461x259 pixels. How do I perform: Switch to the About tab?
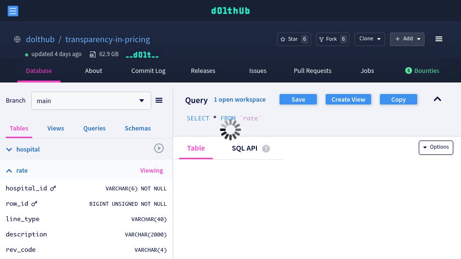(x=94, y=71)
